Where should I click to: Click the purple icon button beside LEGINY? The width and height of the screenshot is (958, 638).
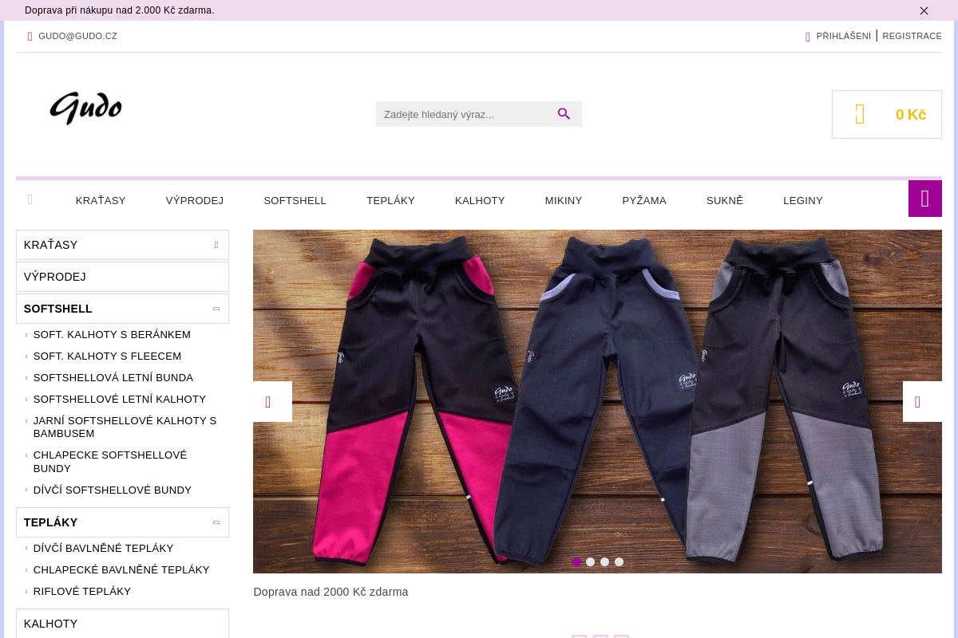click(925, 199)
